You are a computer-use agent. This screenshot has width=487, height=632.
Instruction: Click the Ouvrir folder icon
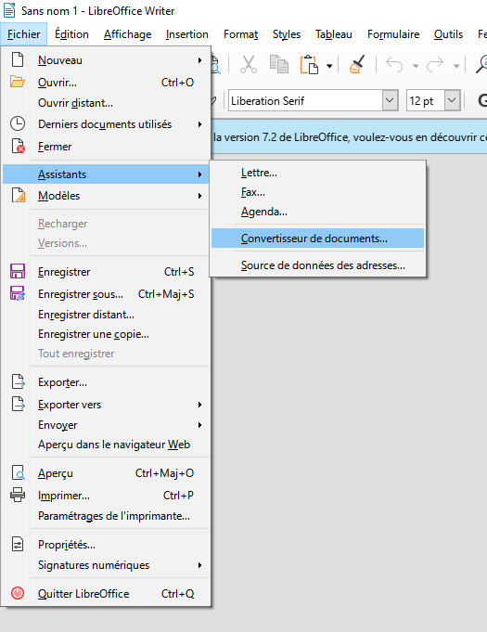coord(18,82)
